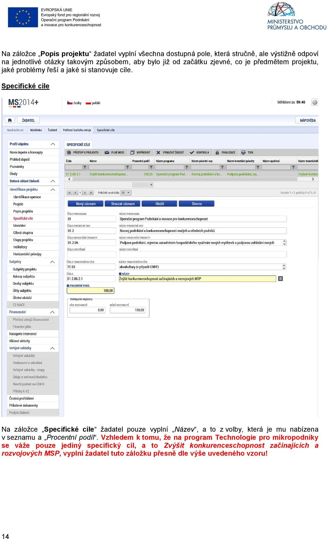
Task: Open the filter icon for Název opatření column
Action: pos(293,167)
